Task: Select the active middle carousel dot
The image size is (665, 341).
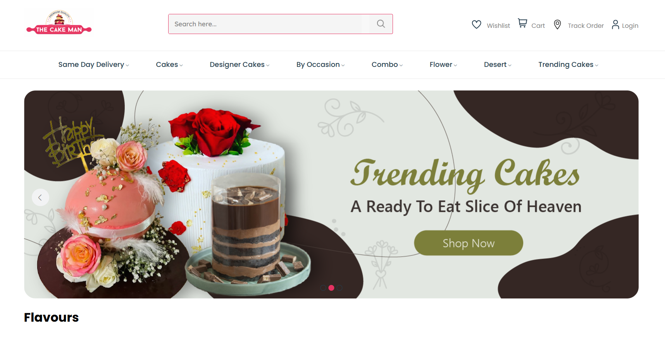Action: pos(331,288)
